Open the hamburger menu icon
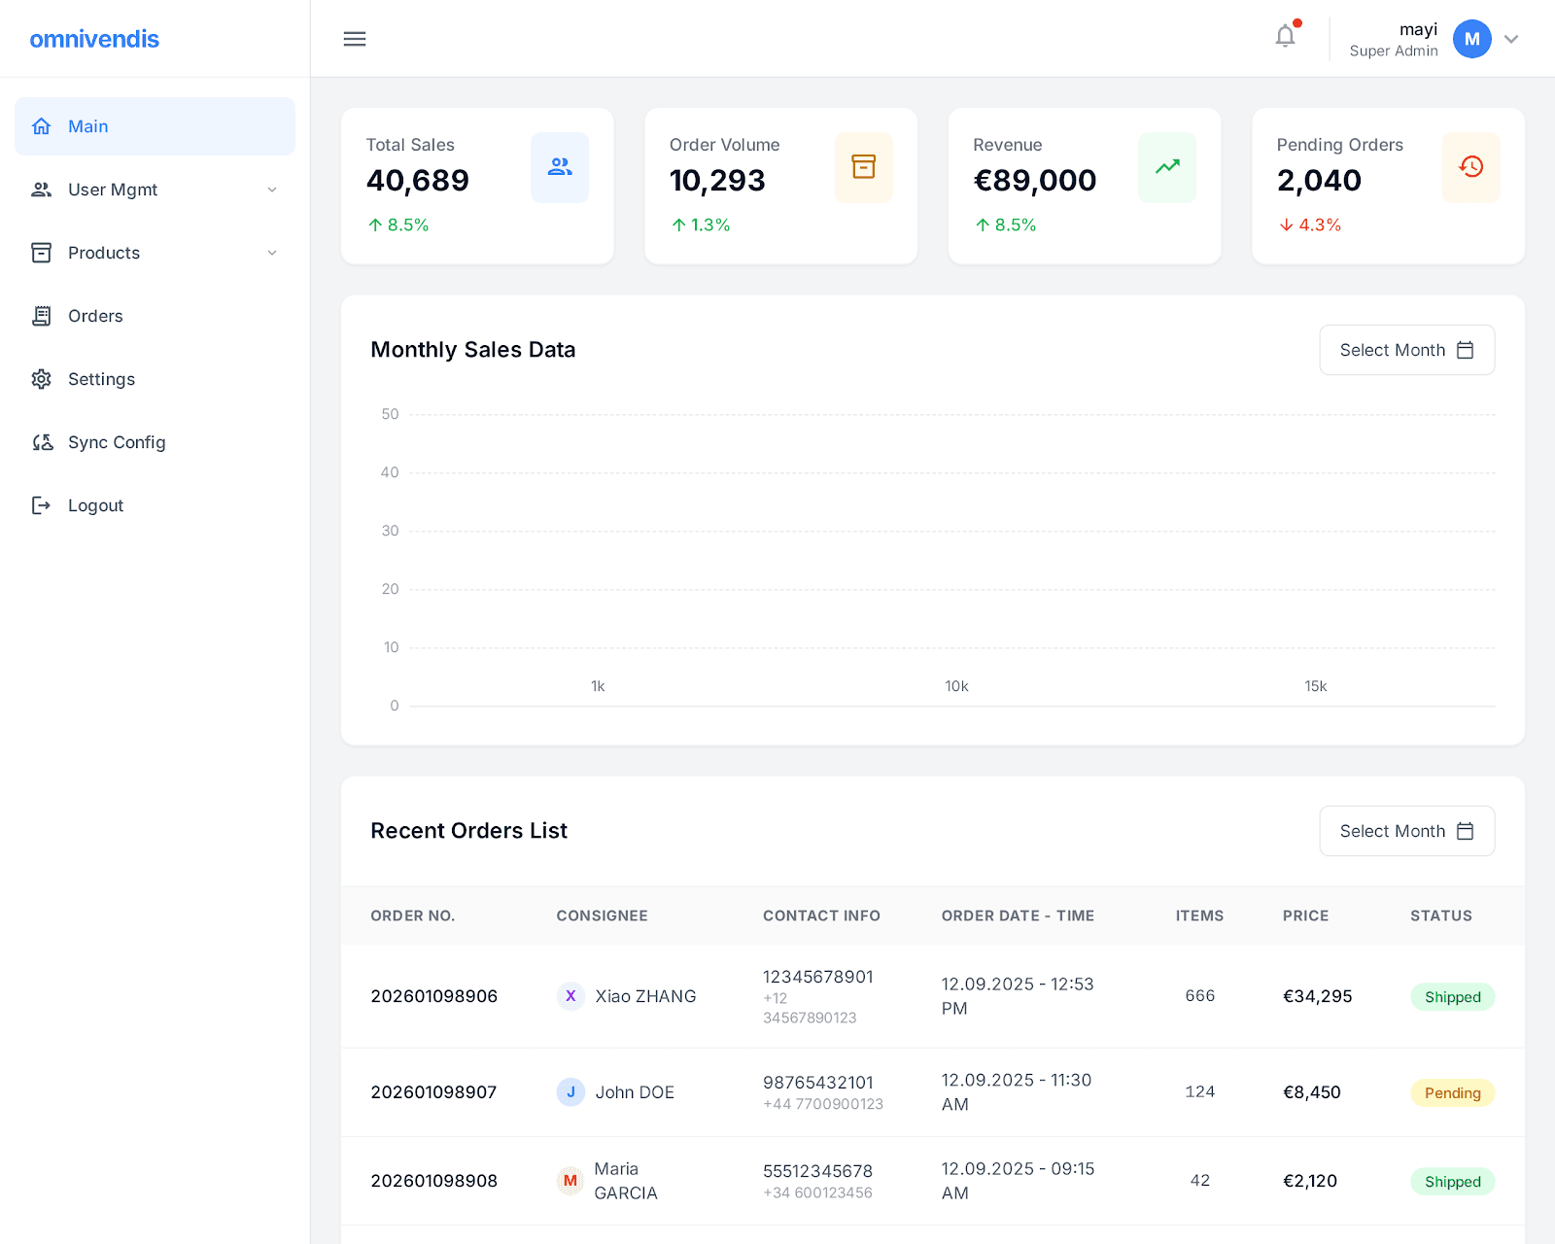This screenshot has width=1555, height=1244. (x=355, y=39)
